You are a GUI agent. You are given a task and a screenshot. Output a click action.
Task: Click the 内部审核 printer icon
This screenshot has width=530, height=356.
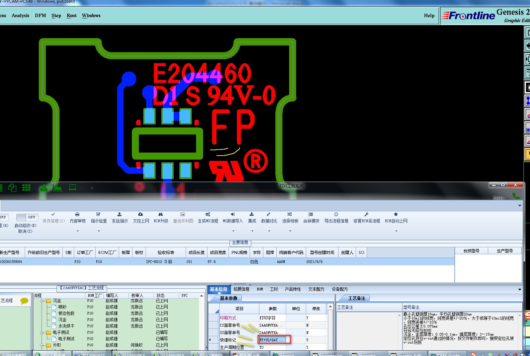77,214
